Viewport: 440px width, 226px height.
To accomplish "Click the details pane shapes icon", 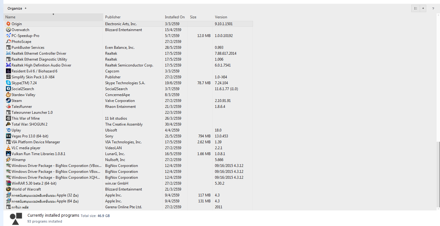I will click(16, 219).
